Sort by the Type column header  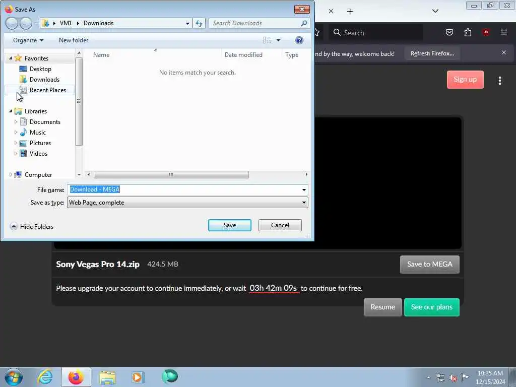(x=292, y=54)
